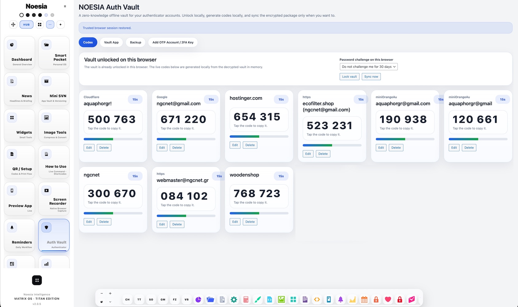518x307 pixels.
Task: Select the light blue theme dot
Action: pos(46,15)
